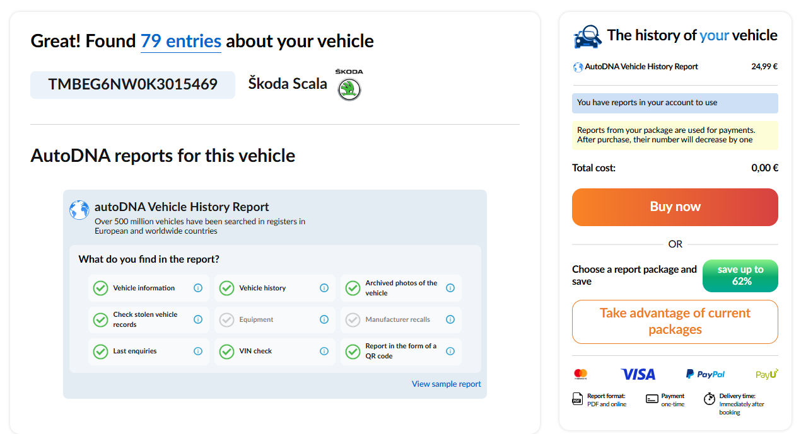Open info icon for Vehicle information

coord(198,288)
